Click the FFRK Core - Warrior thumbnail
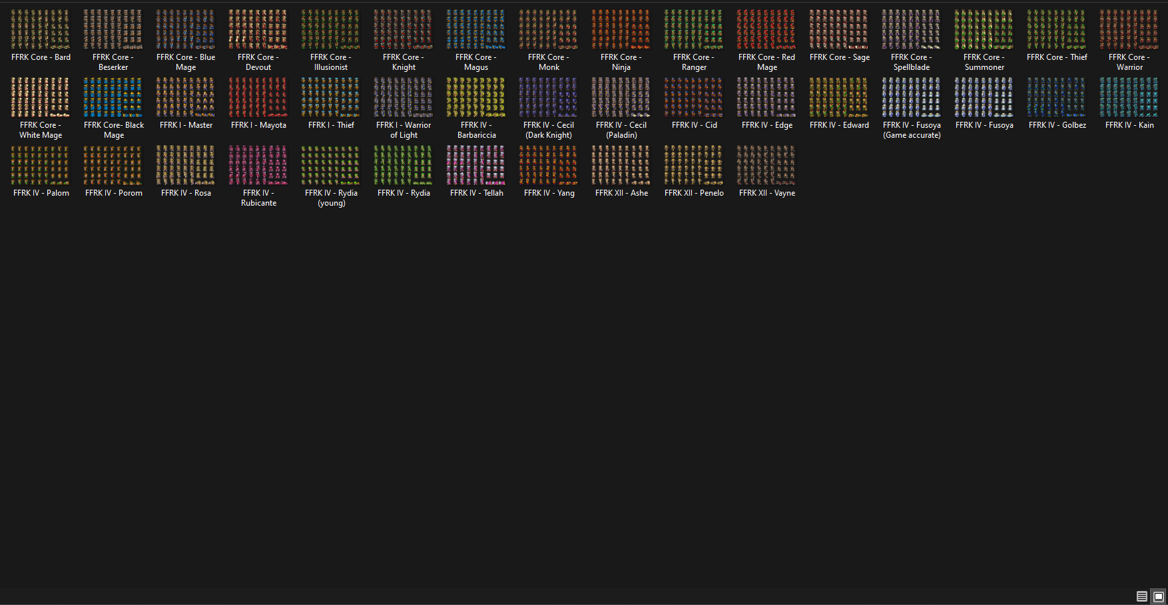The image size is (1168, 605). click(1129, 29)
